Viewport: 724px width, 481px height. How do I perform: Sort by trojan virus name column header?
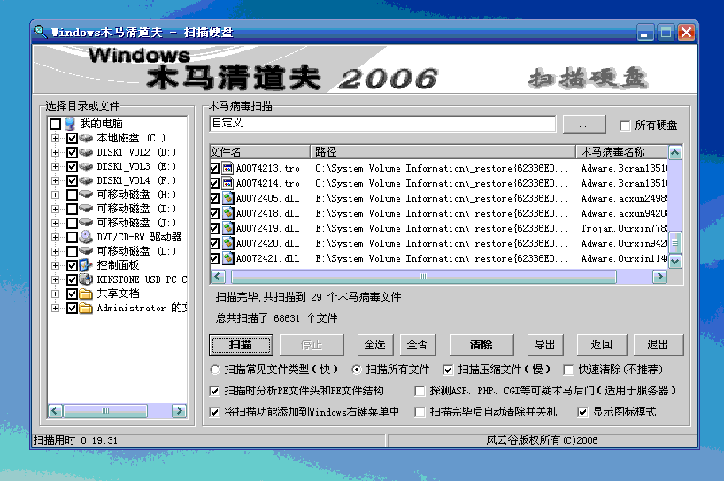(x=622, y=152)
